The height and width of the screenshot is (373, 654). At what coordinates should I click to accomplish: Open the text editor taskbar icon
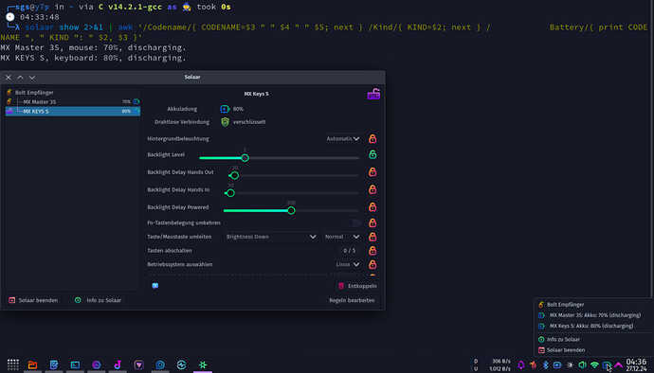point(54,365)
